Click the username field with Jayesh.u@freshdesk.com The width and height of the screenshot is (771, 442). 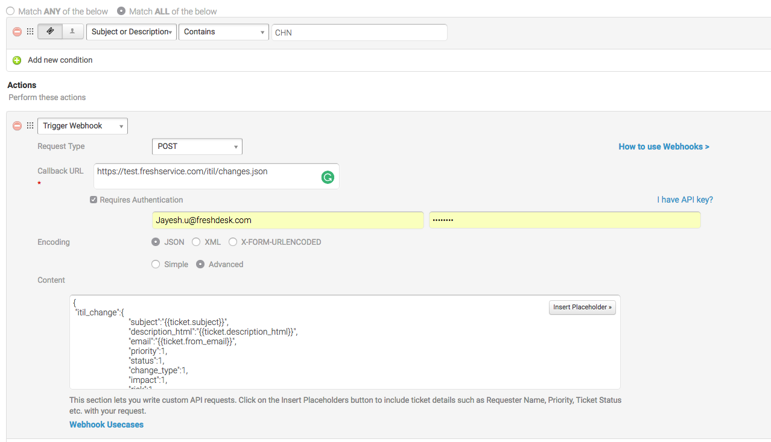[x=288, y=220]
